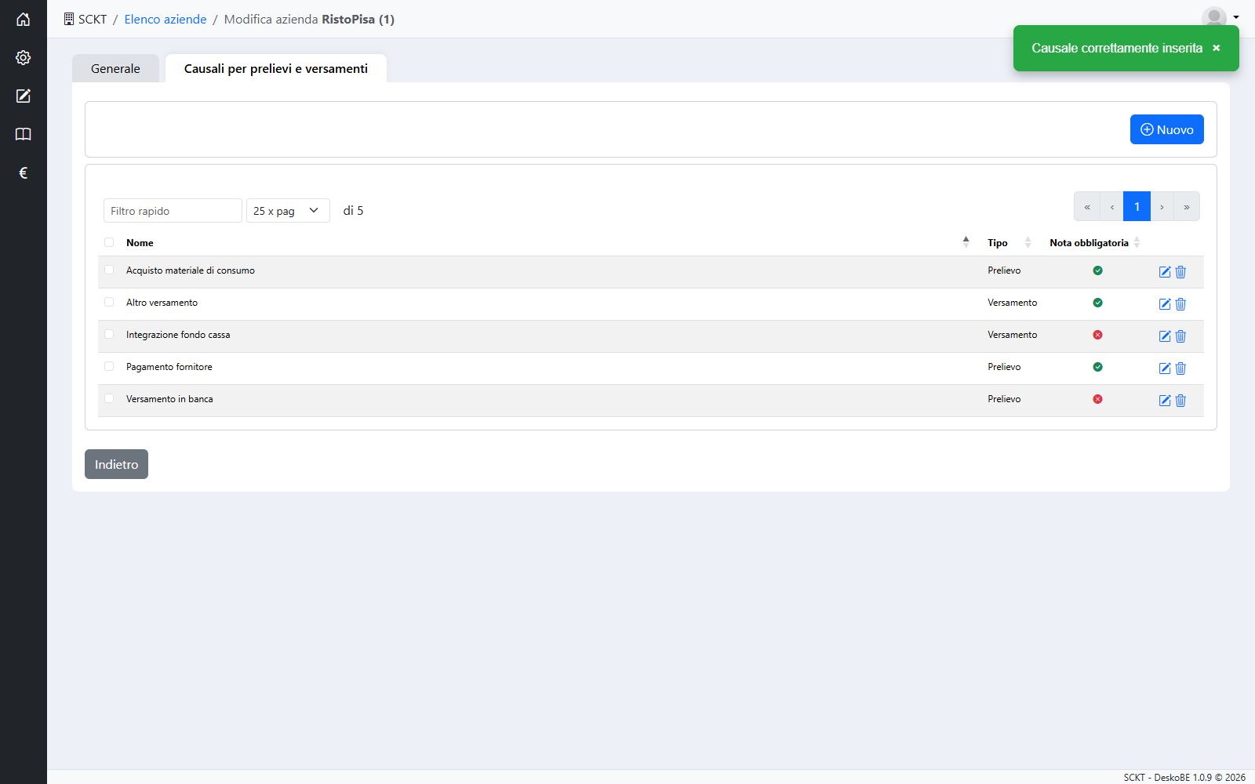Dismiss the Causale correttamente inserita notification
This screenshot has height=784, width=1255.
[x=1217, y=48]
